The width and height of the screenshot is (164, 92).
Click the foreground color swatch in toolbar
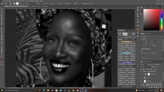(x=1, y=59)
